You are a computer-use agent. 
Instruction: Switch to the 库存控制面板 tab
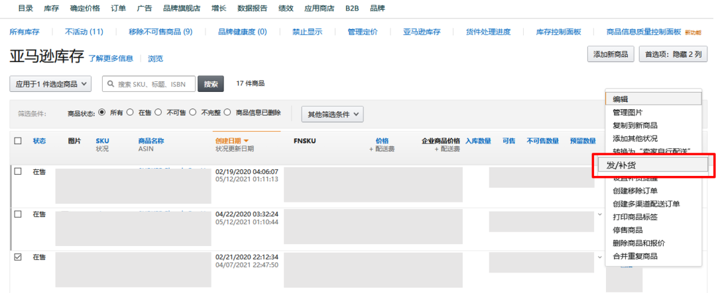pos(558,32)
